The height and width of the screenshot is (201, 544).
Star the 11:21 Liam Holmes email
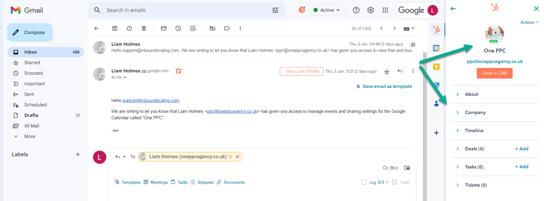point(387,71)
